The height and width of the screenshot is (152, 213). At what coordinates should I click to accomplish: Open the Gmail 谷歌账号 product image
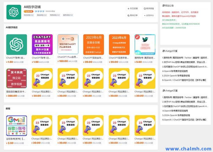16,126
